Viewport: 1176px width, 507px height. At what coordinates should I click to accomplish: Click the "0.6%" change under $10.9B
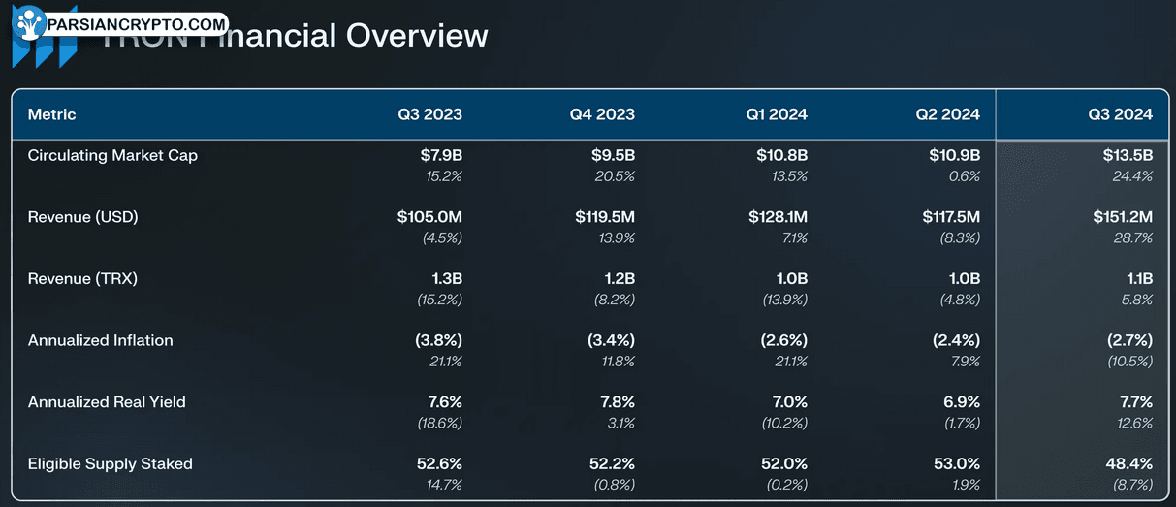(x=965, y=176)
